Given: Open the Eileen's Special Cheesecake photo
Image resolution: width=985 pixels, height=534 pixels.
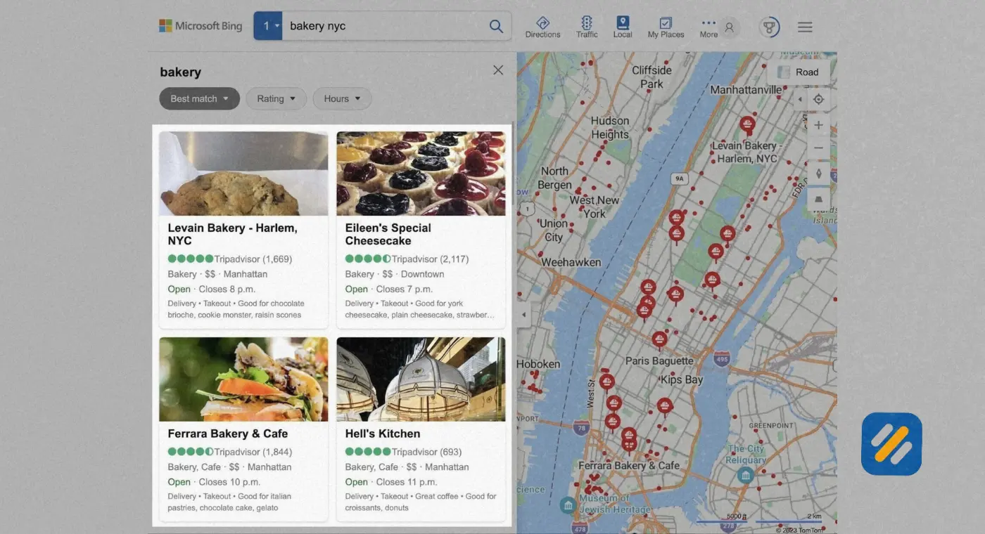Looking at the screenshot, I should coord(421,174).
